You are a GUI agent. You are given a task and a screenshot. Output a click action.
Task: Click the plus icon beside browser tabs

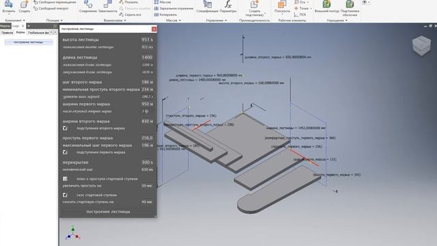(29, 26)
